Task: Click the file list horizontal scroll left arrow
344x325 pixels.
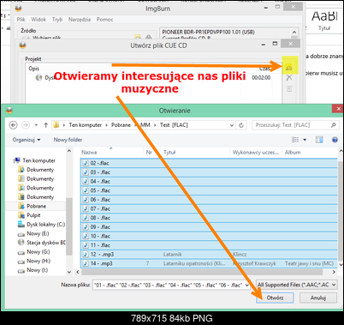Action: (x=77, y=272)
